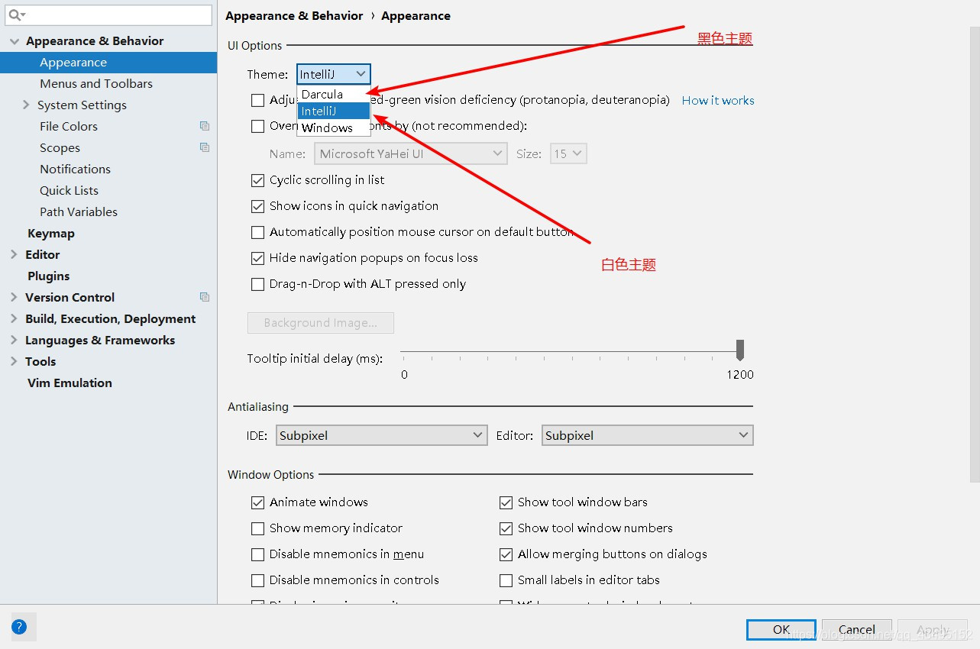Image resolution: width=980 pixels, height=649 pixels.
Task: Toggle red-green vision deficiency adjustment checkbox
Action: click(x=258, y=100)
